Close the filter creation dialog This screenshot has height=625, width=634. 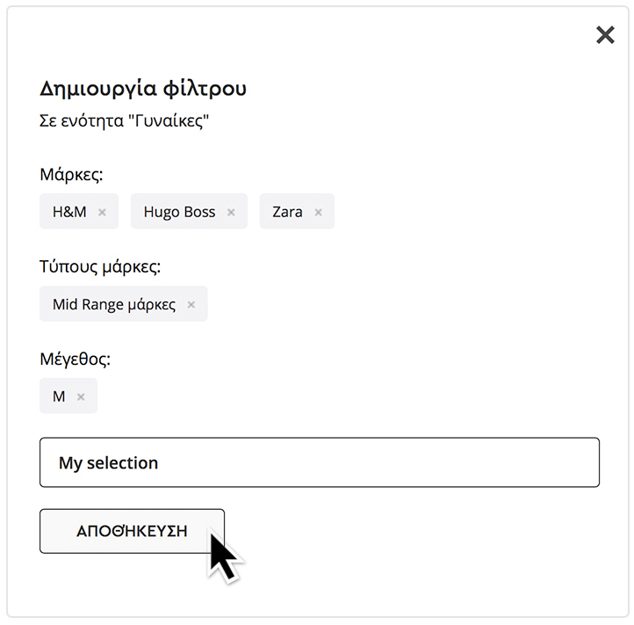coord(605,35)
